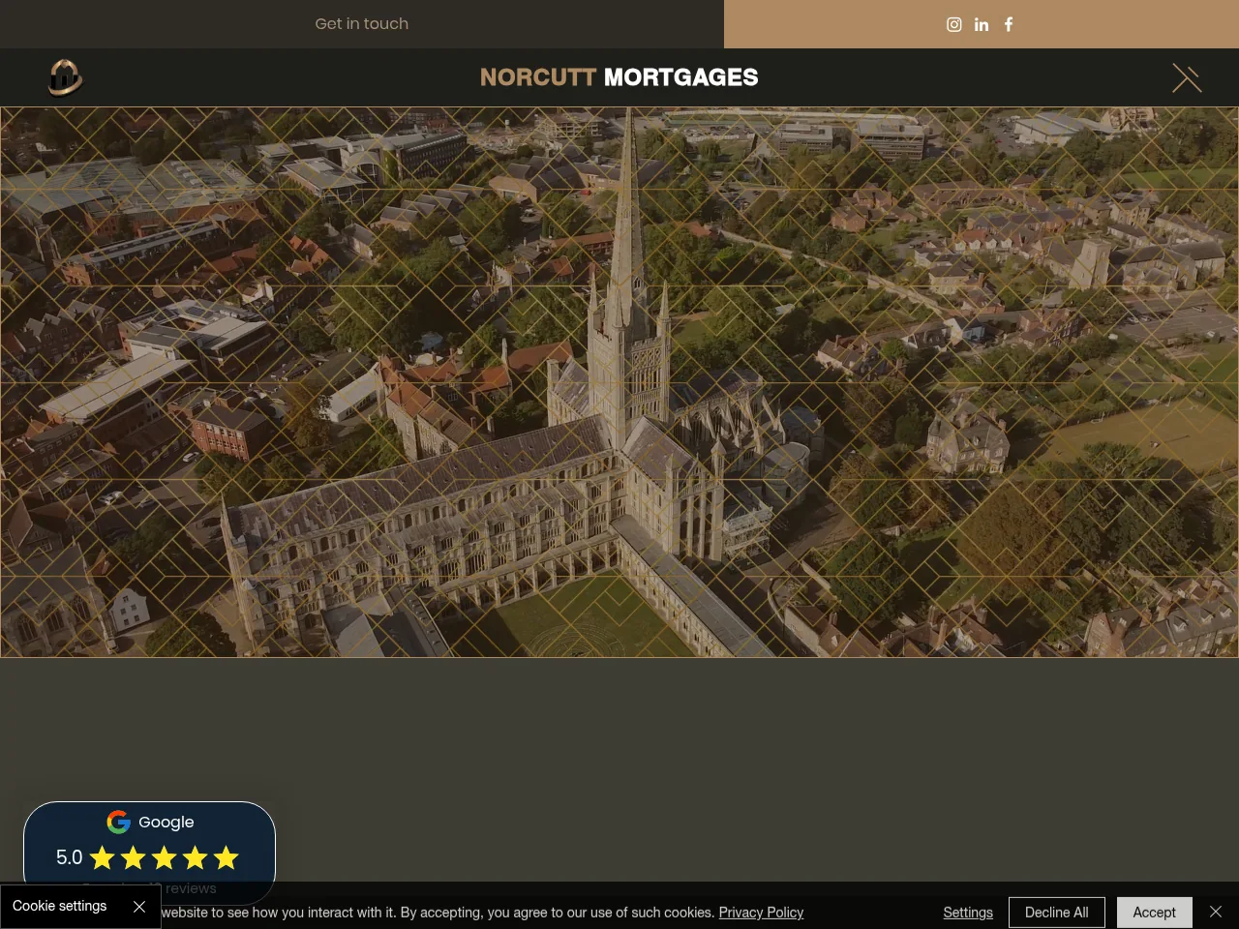Open the Privacy Policy link
The height and width of the screenshot is (929, 1239).
(x=761, y=912)
